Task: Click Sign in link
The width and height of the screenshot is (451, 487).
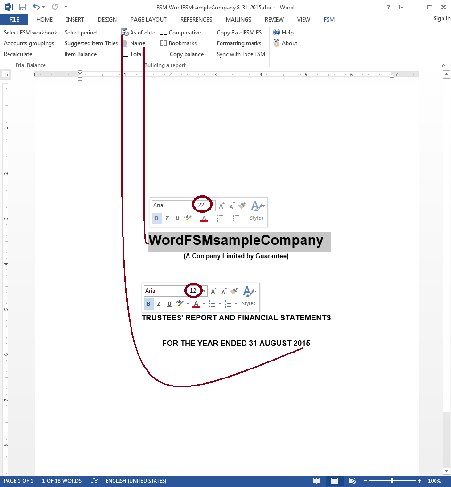Action: 442,18
